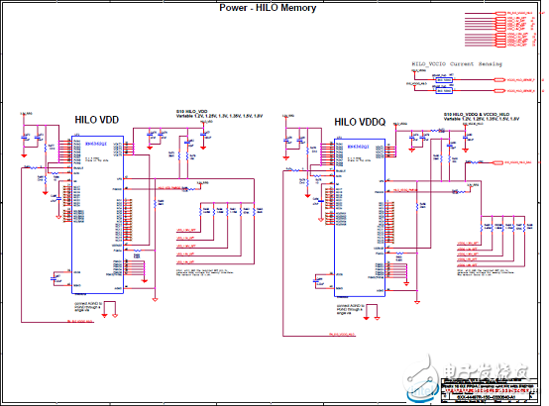Click the EN_S10_VDDQ_HILO net label at bottom
This screenshot has height=406, width=549.
pyautogui.click(x=342, y=335)
